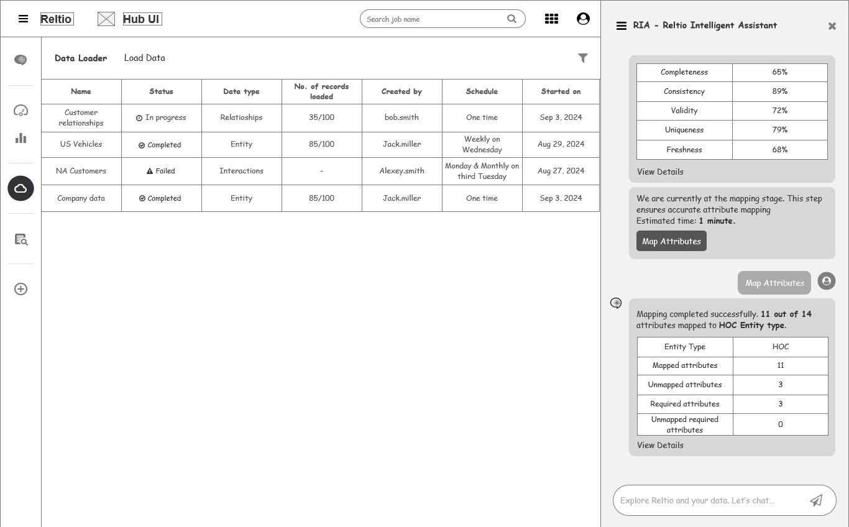Click the Completeness metric row label
The image size is (849, 527).
click(x=684, y=72)
